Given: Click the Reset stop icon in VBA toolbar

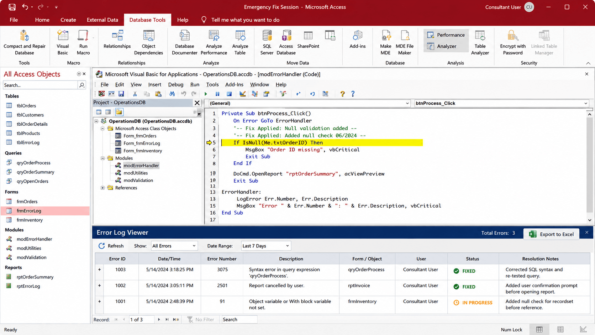Looking at the screenshot, I should point(229,94).
